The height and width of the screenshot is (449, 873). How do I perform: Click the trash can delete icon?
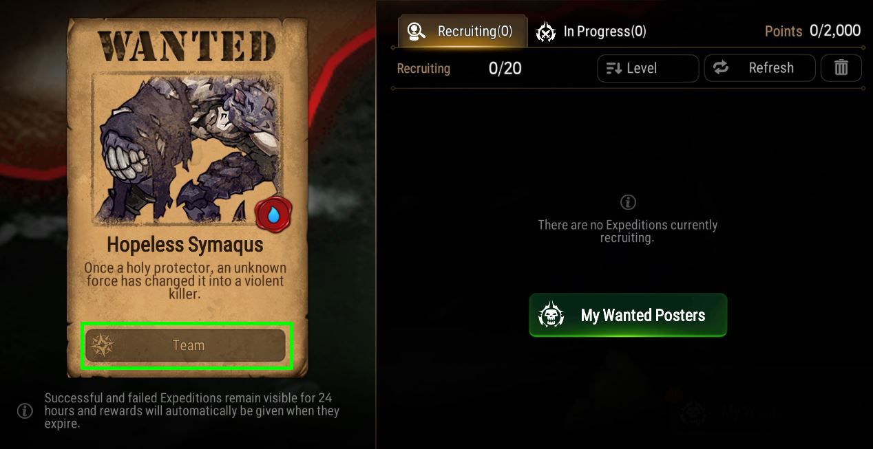(841, 68)
